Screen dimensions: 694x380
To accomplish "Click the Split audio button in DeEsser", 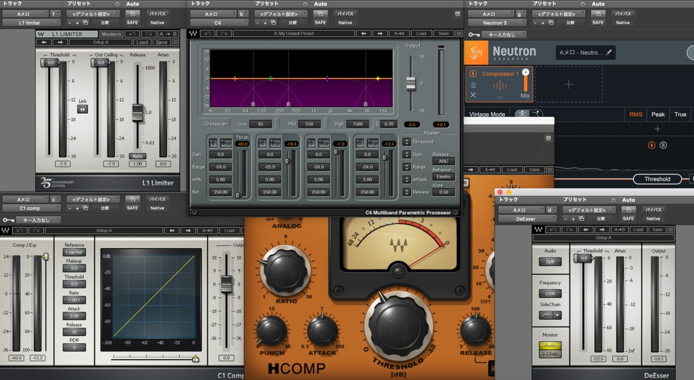I will pyautogui.click(x=550, y=262).
